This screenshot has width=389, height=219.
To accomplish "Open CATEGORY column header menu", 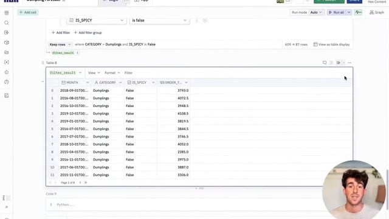I will (x=120, y=83).
